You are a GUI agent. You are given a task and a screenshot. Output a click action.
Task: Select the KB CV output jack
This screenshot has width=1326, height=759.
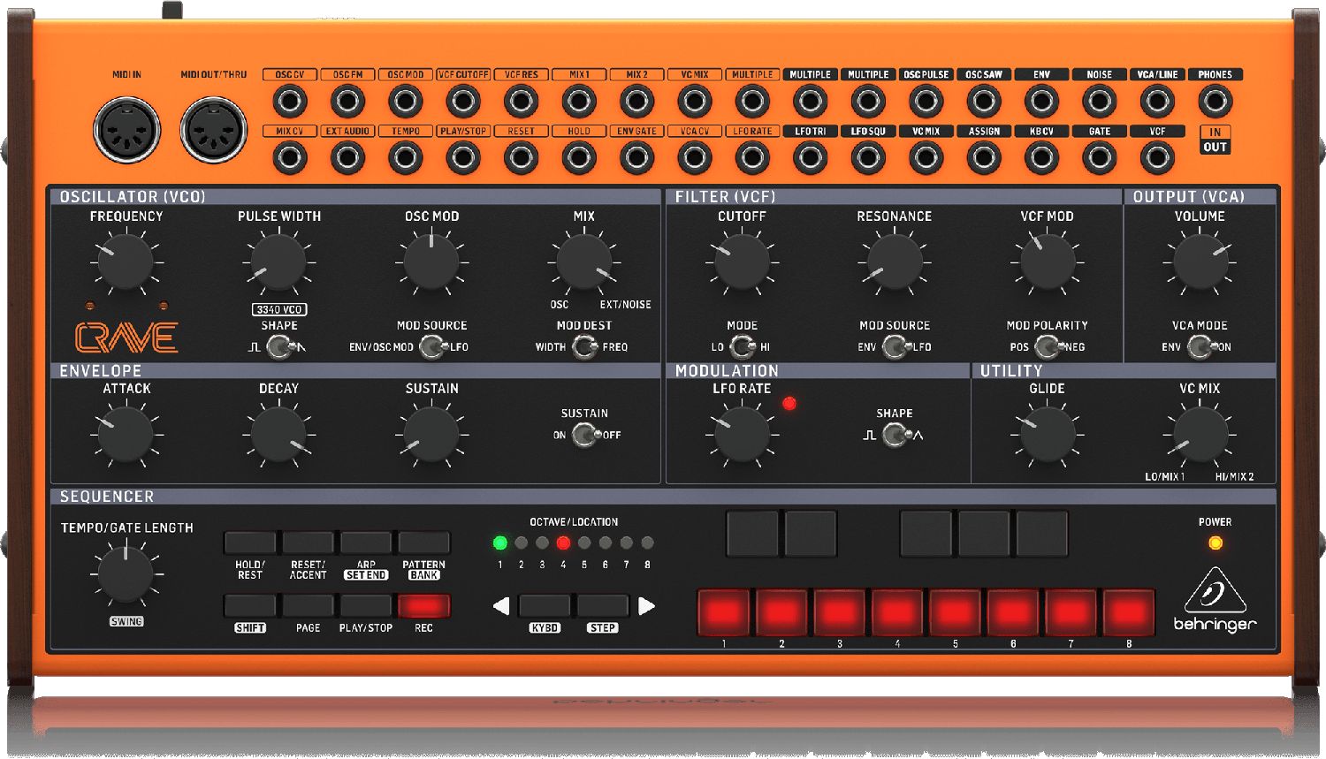click(1041, 158)
